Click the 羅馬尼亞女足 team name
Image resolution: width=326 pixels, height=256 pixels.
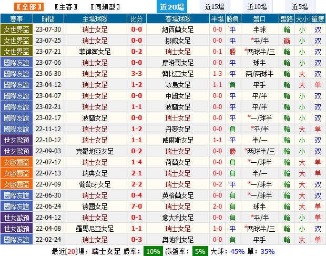pos(96,229)
